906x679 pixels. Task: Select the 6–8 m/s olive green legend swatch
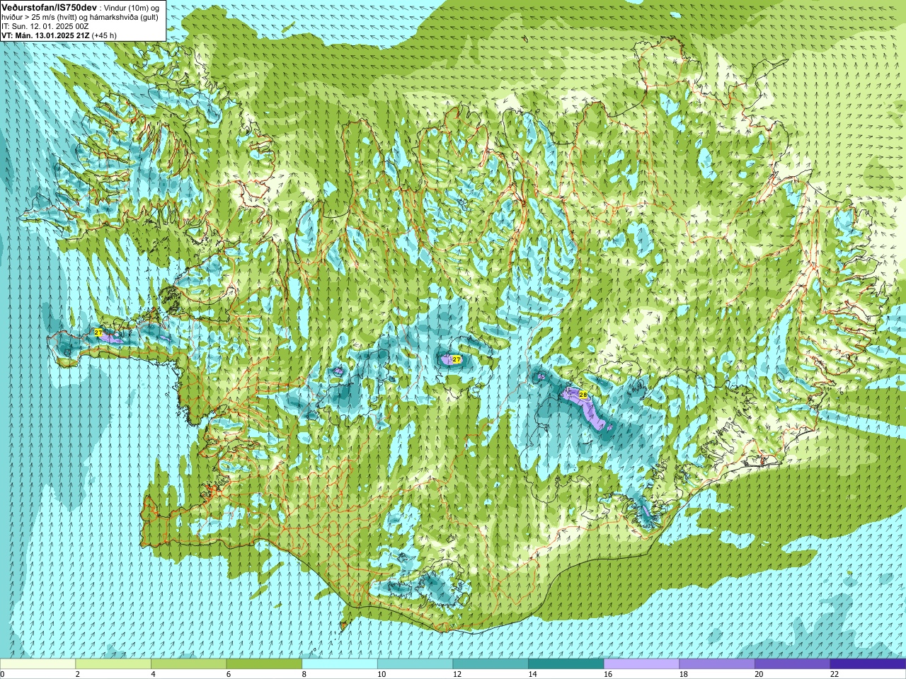point(264,664)
